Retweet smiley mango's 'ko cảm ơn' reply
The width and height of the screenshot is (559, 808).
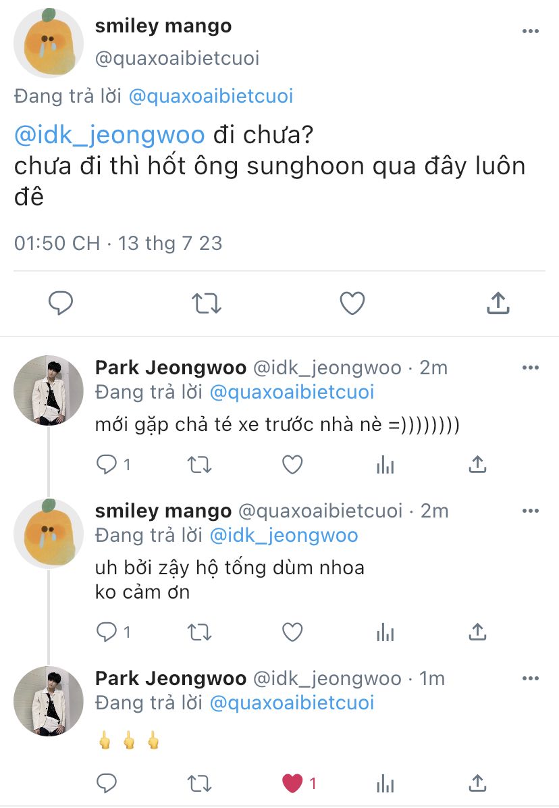(199, 632)
